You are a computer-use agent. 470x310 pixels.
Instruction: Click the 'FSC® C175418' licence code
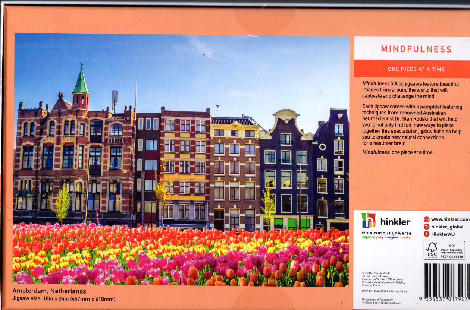[451, 257]
